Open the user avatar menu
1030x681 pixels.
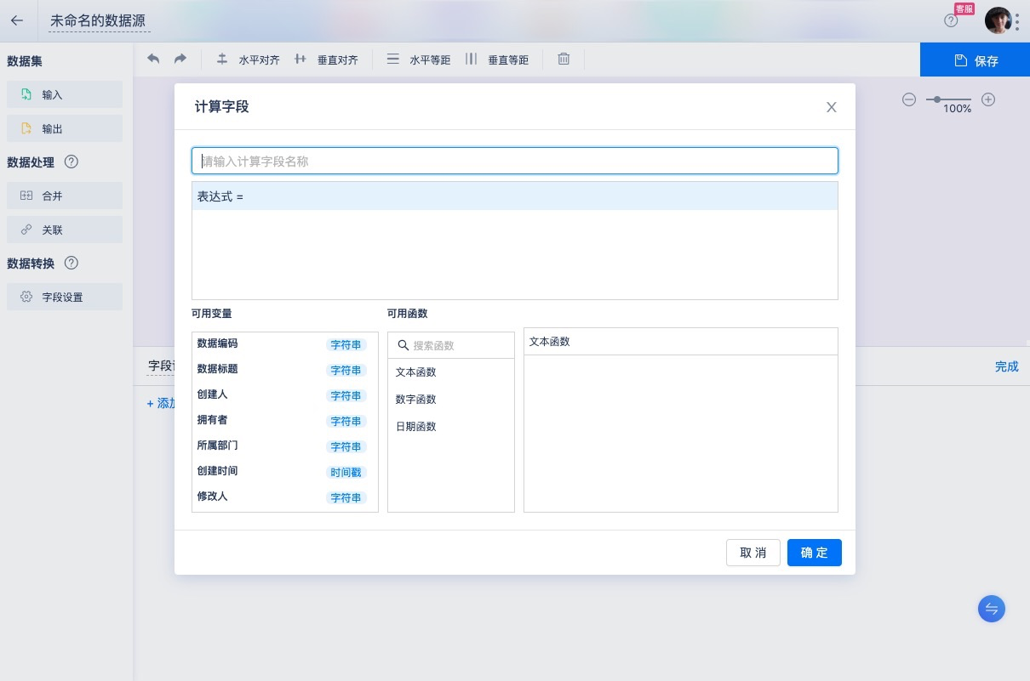998,20
